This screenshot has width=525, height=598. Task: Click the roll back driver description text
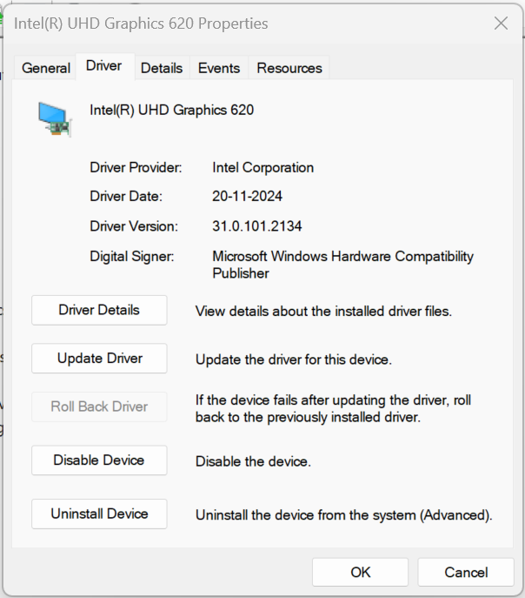[333, 409]
